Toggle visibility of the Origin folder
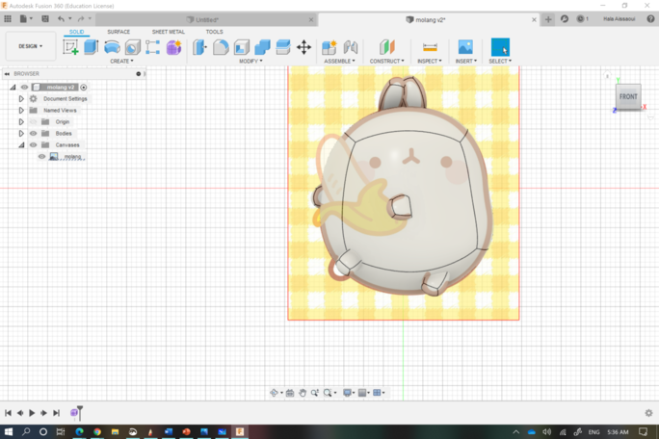 (33, 122)
